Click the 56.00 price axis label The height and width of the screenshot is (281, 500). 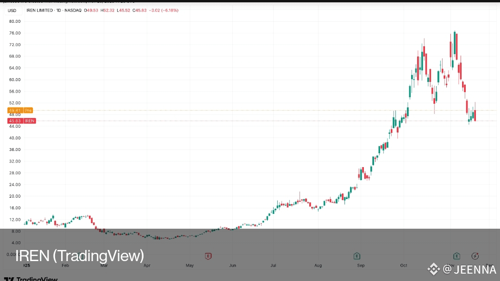(x=15, y=91)
